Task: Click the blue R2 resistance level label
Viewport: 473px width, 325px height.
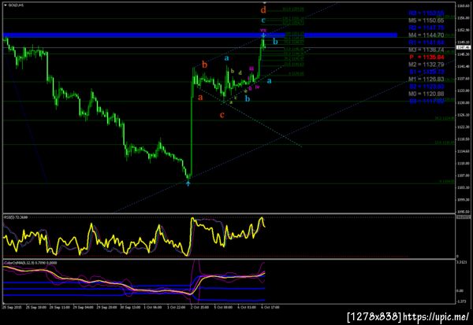Action: (426, 28)
